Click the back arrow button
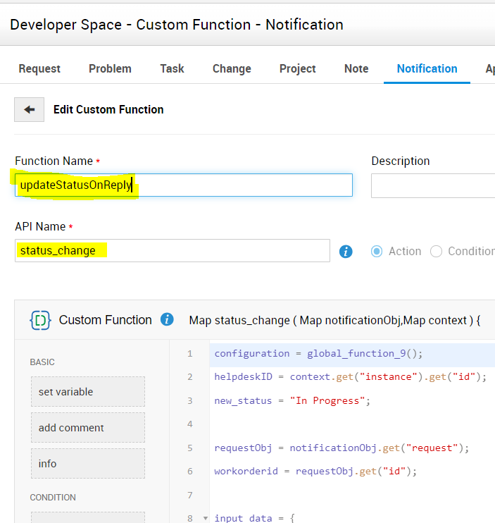495x523 pixels. point(30,110)
